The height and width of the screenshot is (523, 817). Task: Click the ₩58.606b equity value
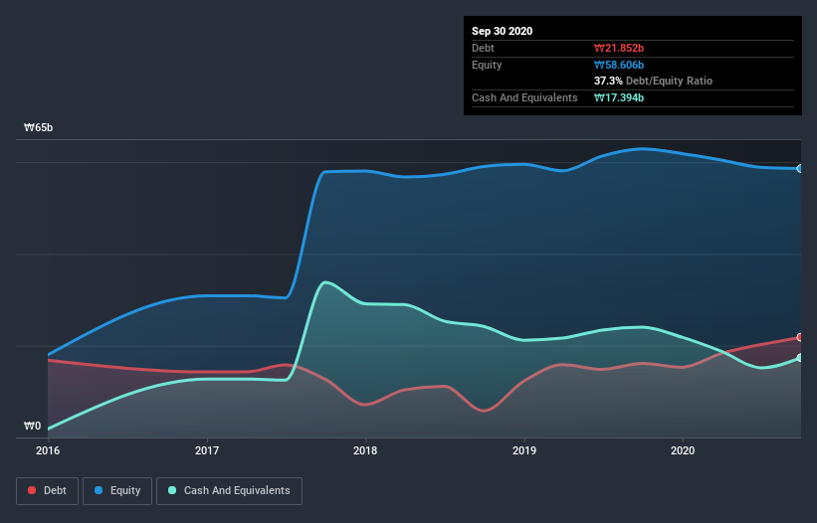coord(619,65)
